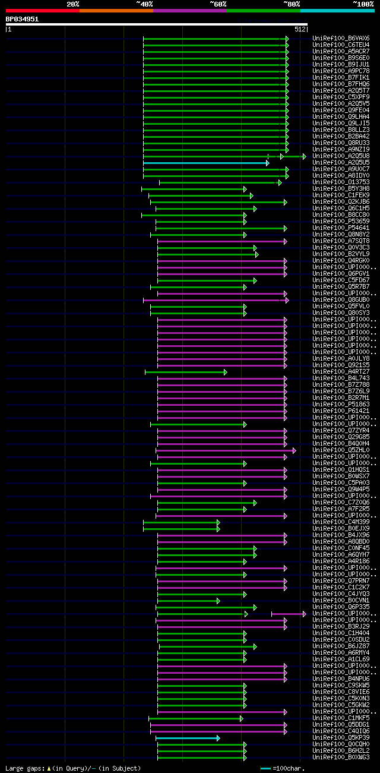Select hit UniRef100_C6TEU4
This screenshot has height=773, width=380.
[x=341, y=45]
